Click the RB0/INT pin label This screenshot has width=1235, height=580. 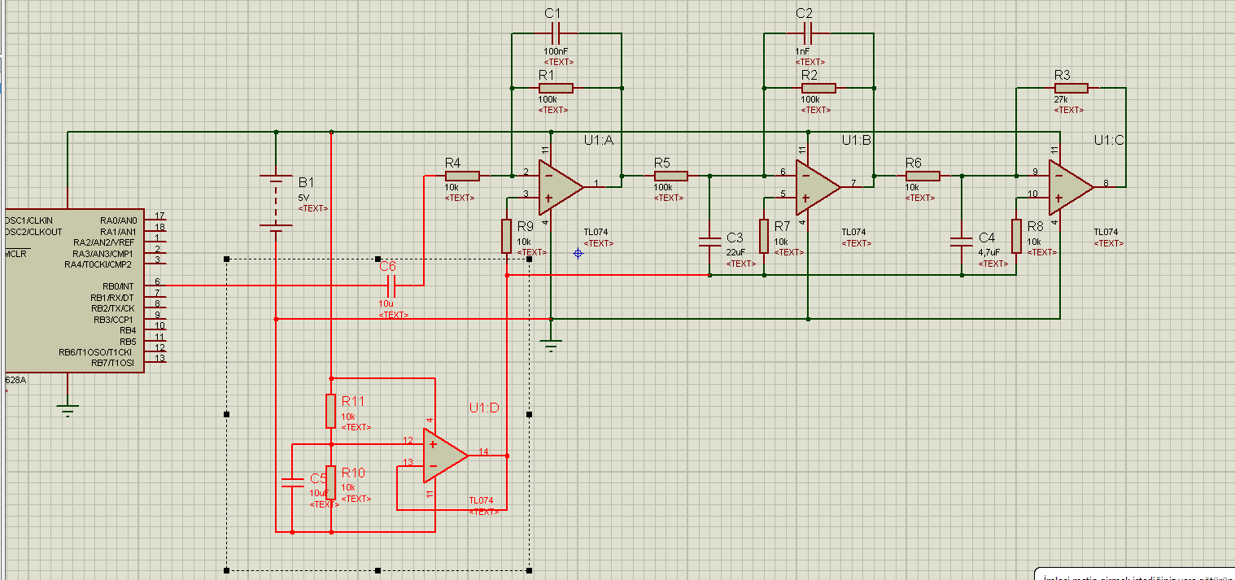118,286
